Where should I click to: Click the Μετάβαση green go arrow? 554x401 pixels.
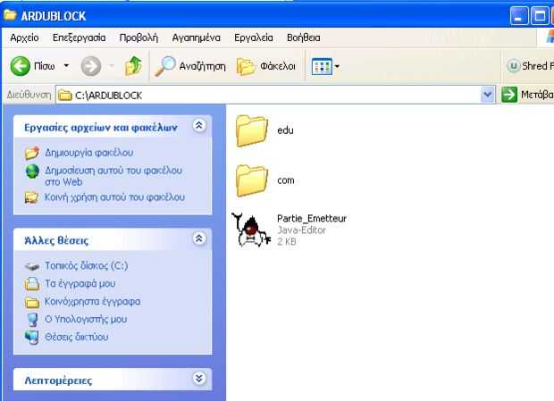(x=509, y=95)
